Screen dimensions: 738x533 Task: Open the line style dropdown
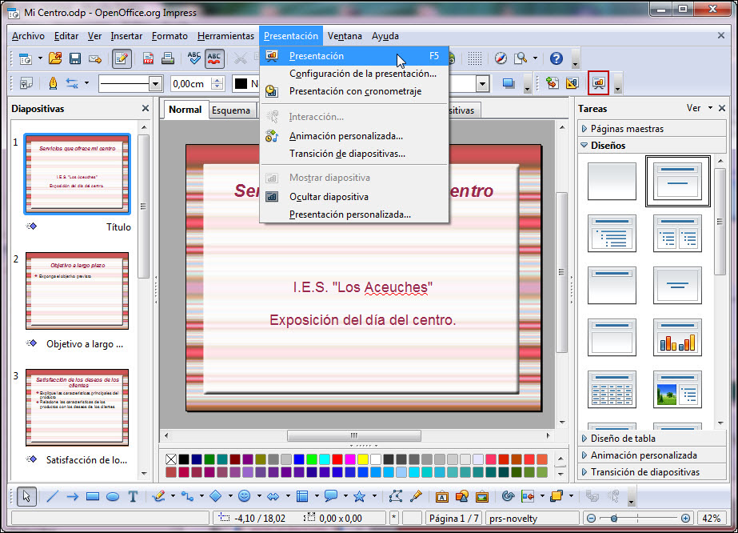click(155, 84)
